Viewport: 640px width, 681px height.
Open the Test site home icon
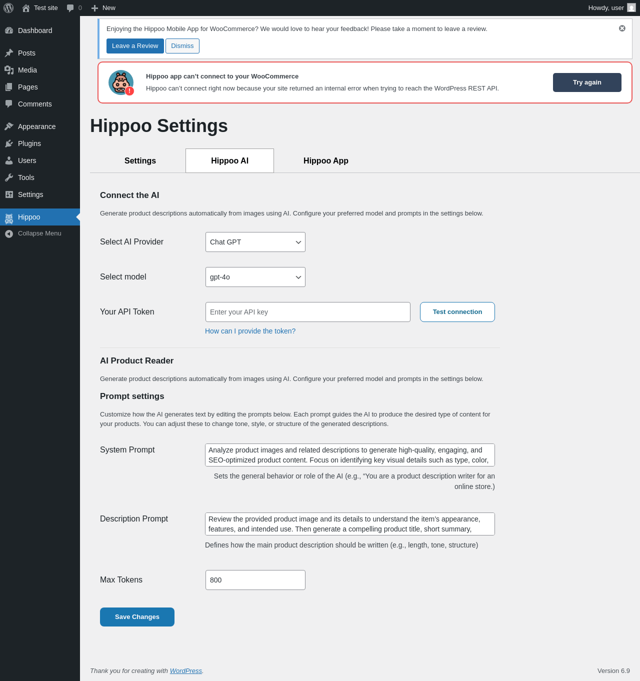tap(26, 8)
